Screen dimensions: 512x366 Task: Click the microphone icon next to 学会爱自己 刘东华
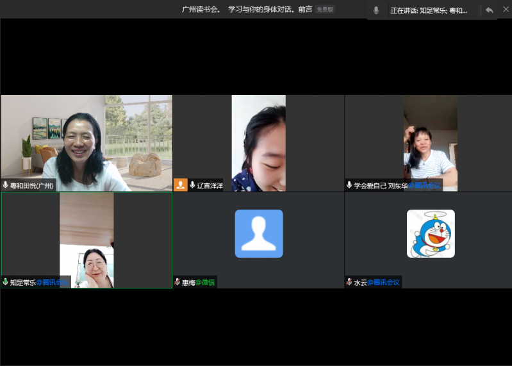coord(349,185)
